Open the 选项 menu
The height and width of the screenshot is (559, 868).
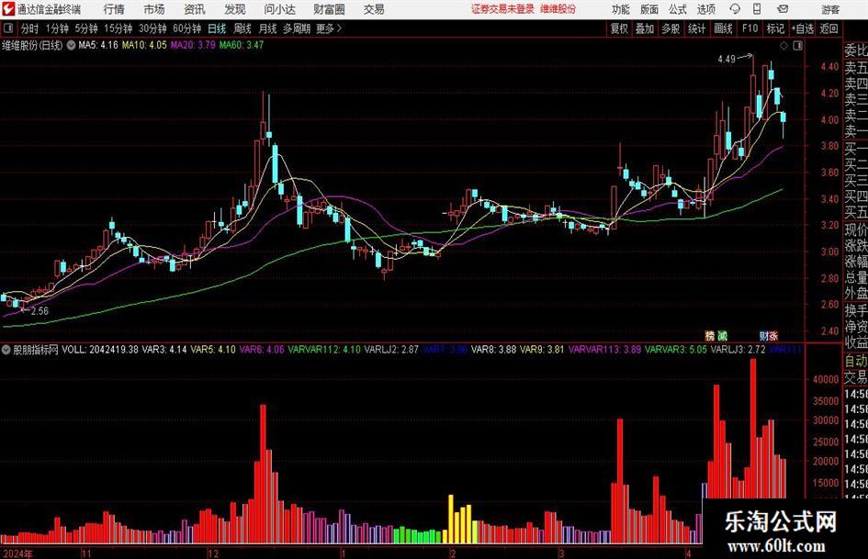705,9
